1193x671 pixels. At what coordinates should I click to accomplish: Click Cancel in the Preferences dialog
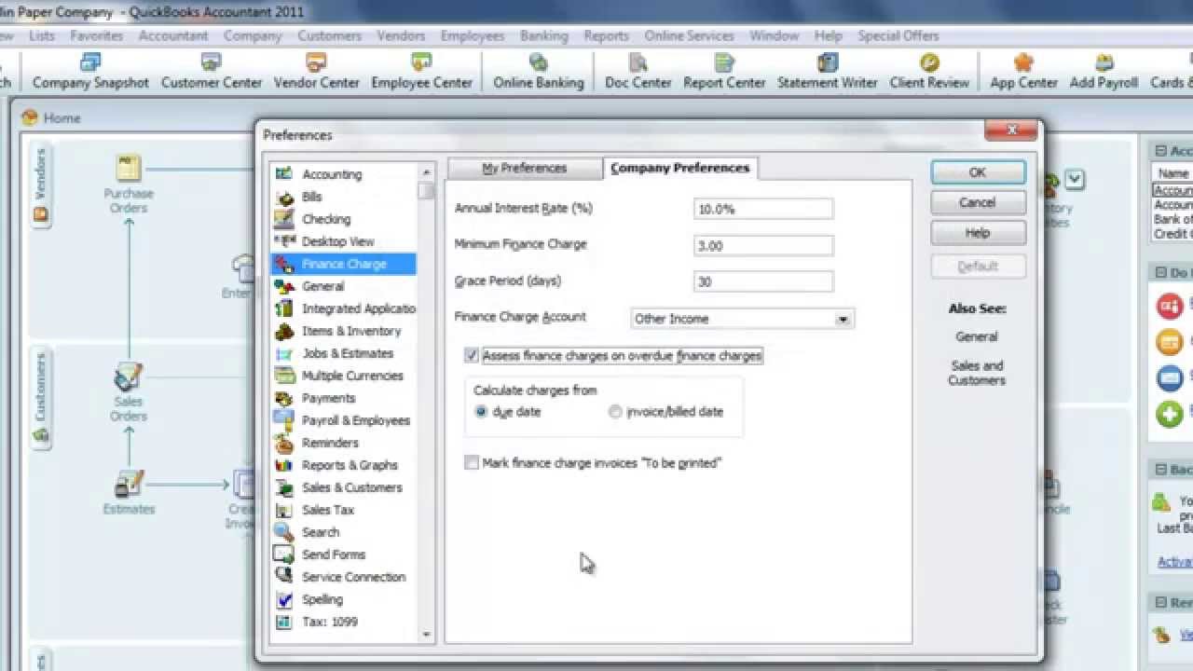pos(978,202)
